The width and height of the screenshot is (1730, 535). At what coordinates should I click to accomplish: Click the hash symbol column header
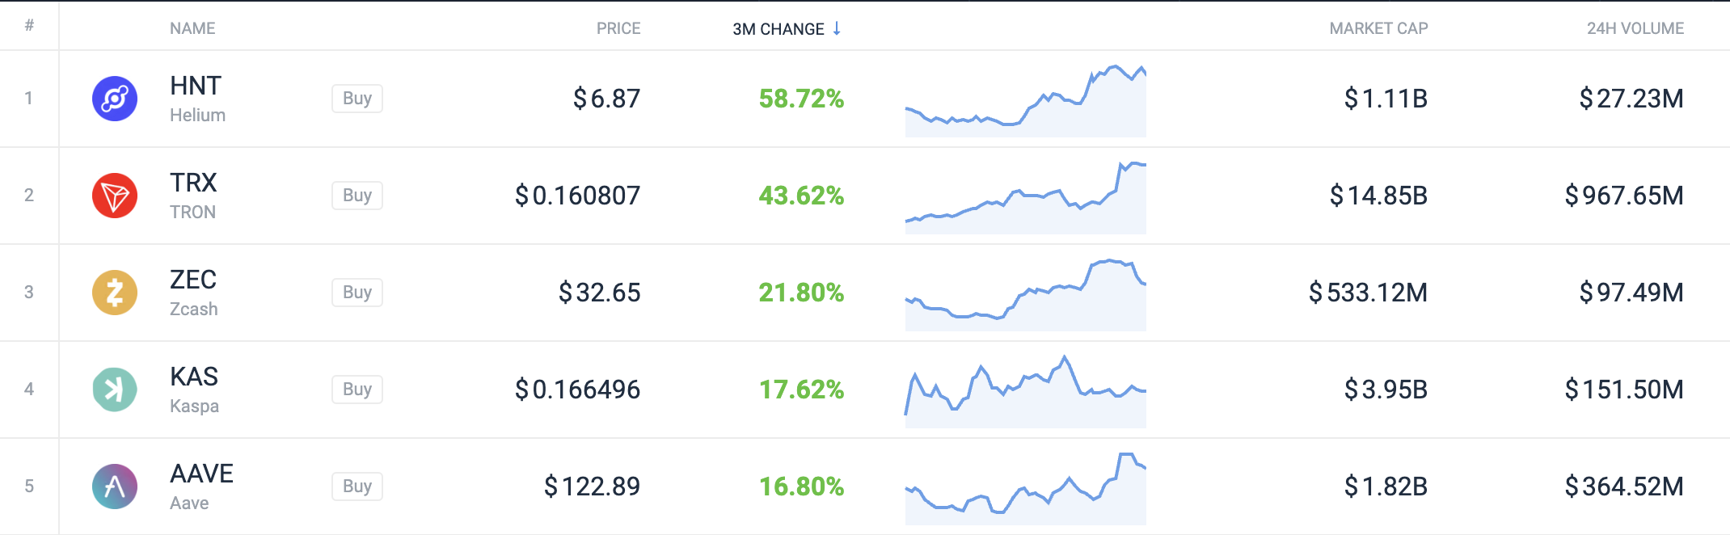pyautogui.click(x=30, y=27)
